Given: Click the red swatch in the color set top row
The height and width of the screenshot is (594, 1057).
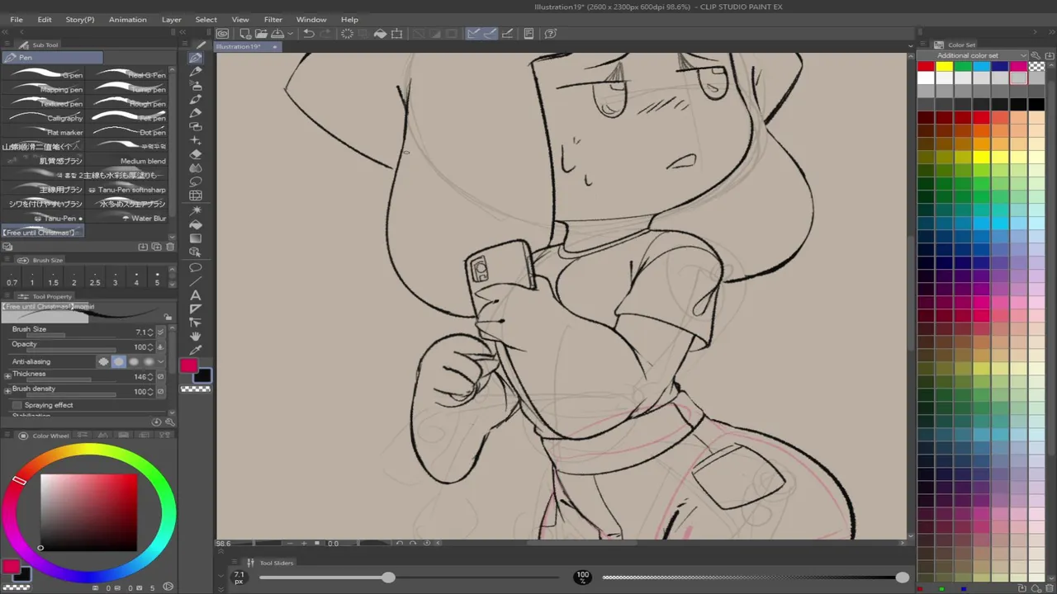Looking at the screenshot, I should 927,66.
